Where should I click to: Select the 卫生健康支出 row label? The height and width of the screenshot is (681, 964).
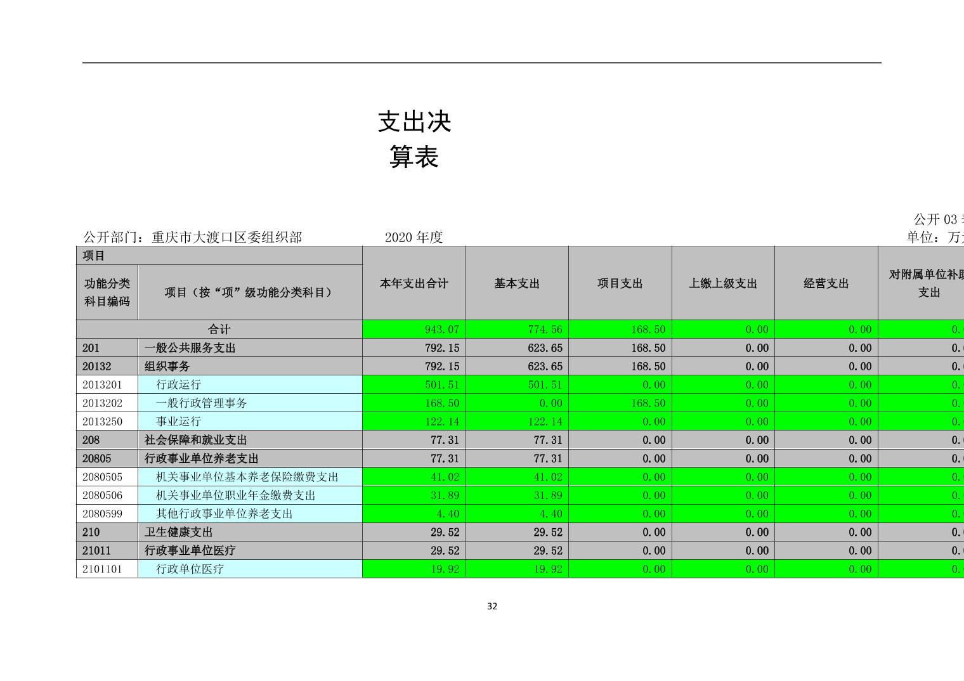(178, 532)
